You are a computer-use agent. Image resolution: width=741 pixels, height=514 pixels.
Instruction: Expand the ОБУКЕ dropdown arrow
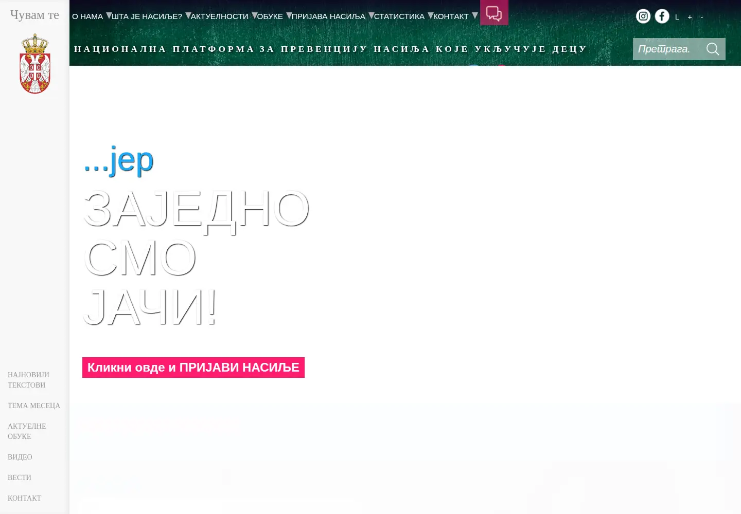point(289,16)
